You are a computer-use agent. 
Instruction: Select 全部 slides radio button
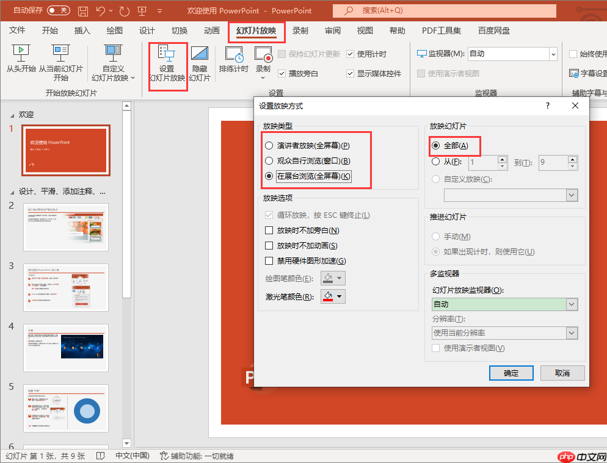pos(436,146)
